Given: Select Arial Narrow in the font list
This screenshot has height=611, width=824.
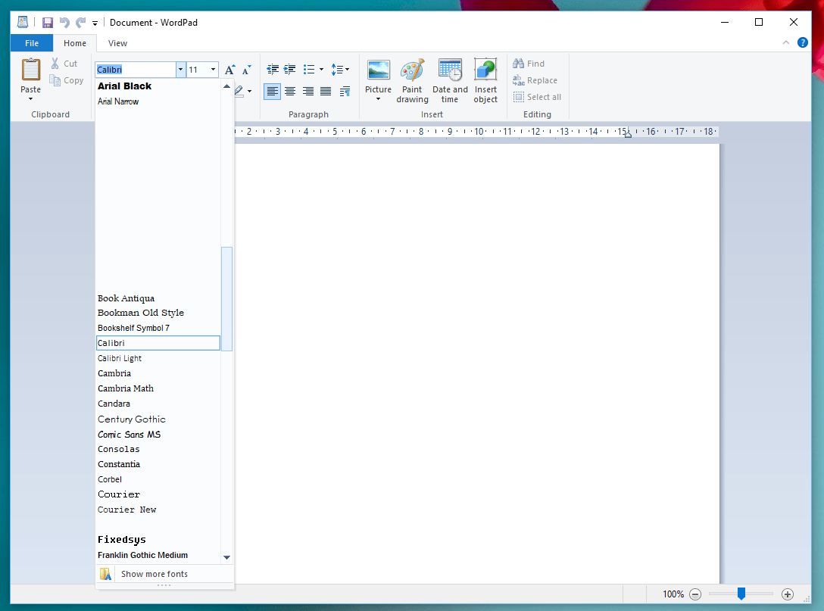Looking at the screenshot, I should click(x=158, y=101).
